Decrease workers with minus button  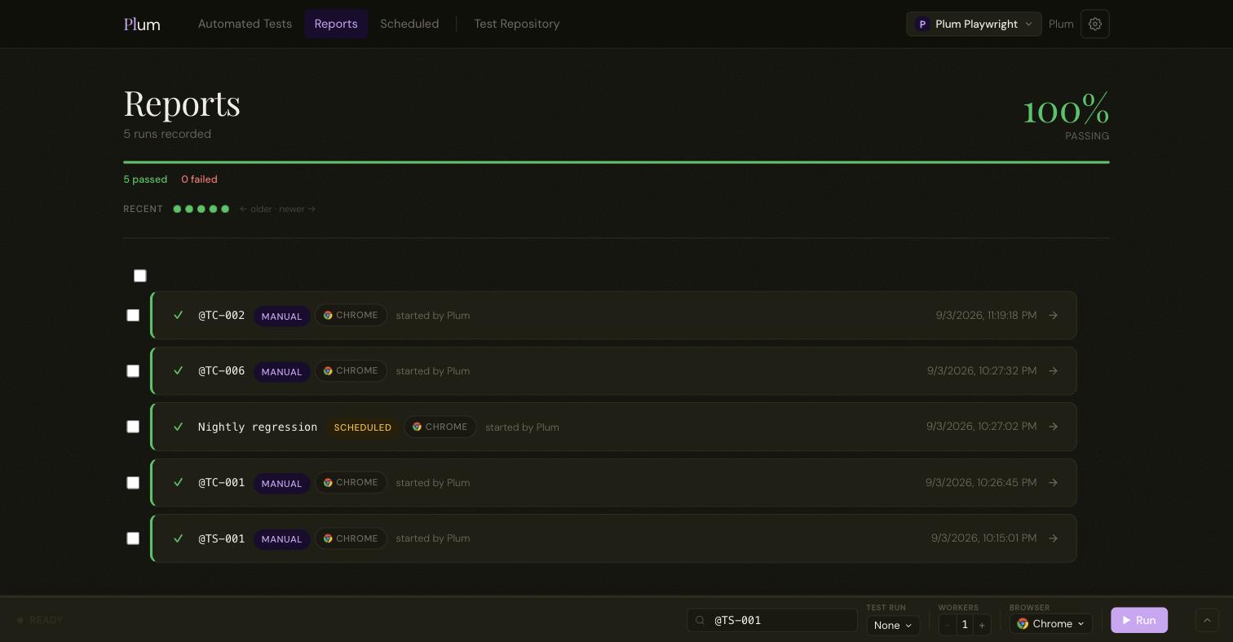tap(948, 625)
